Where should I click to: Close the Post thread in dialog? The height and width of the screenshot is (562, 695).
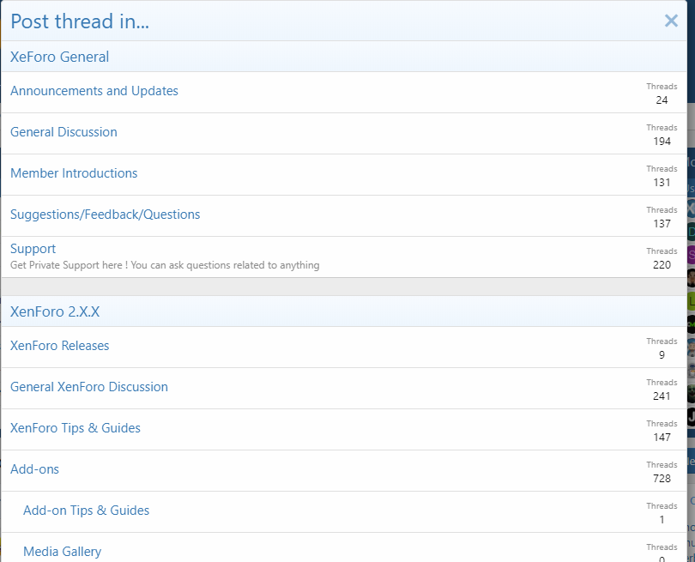pos(671,21)
